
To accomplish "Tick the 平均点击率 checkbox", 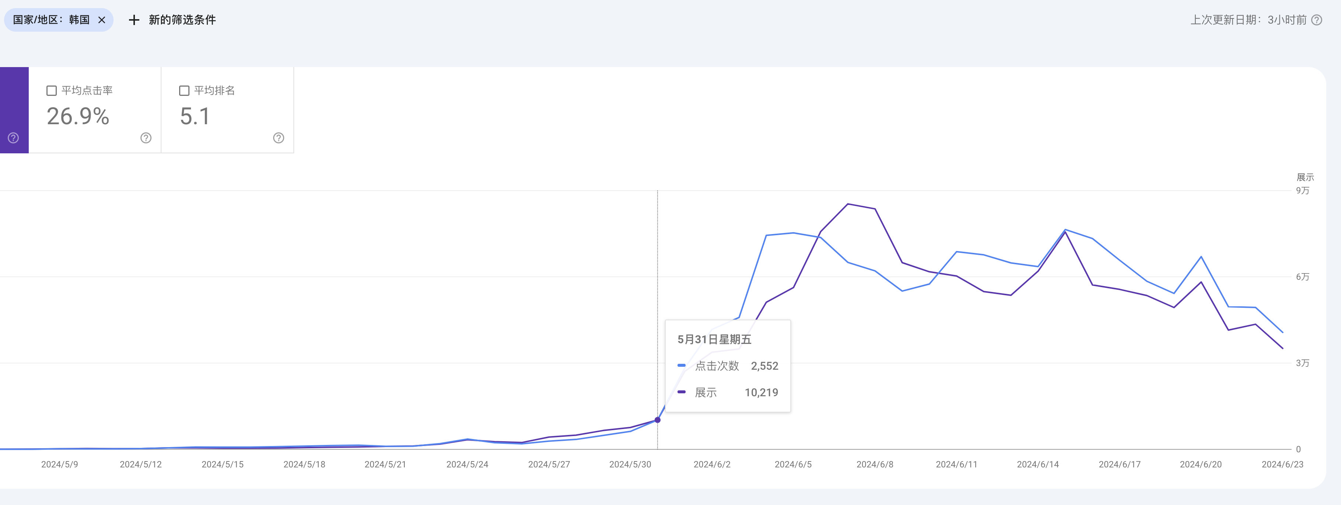I will point(52,91).
